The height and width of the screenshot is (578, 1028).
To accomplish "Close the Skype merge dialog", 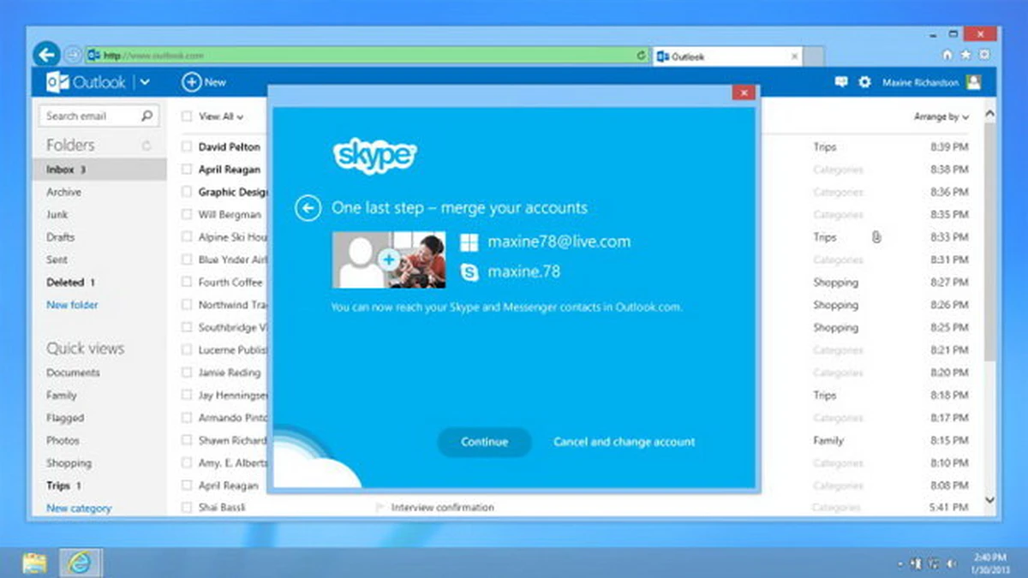I will tap(744, 92).
